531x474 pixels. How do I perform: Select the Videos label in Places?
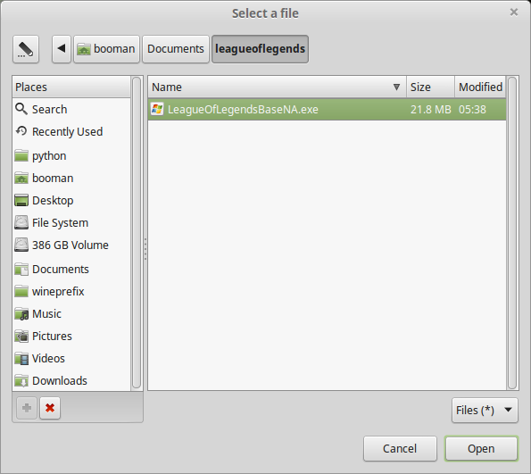click(48, 359)
